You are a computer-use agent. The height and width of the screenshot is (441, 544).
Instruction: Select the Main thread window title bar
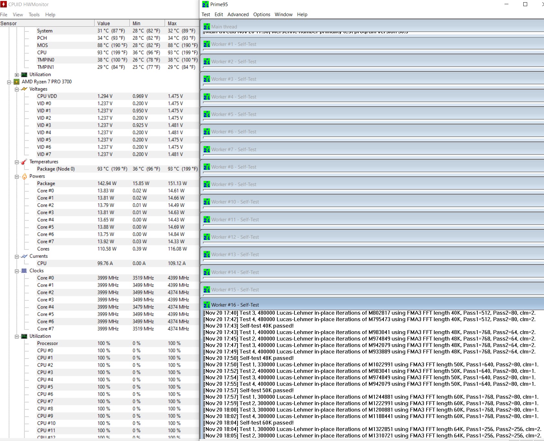(x=372, y=26)
